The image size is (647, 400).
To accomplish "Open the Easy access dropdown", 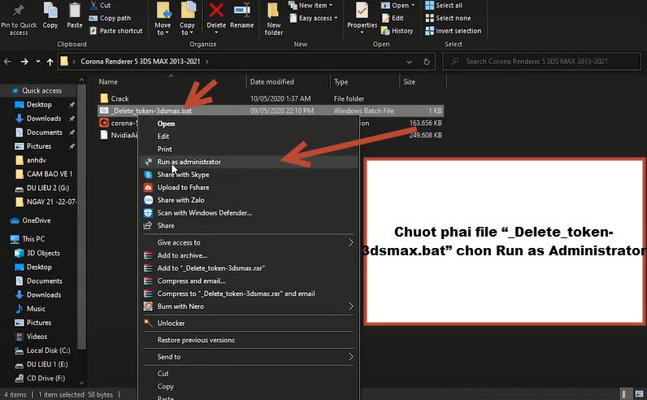I will (315, 18).
